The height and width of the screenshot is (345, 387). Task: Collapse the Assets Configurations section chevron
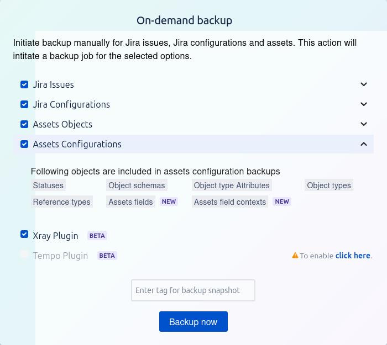pos(364,144)
